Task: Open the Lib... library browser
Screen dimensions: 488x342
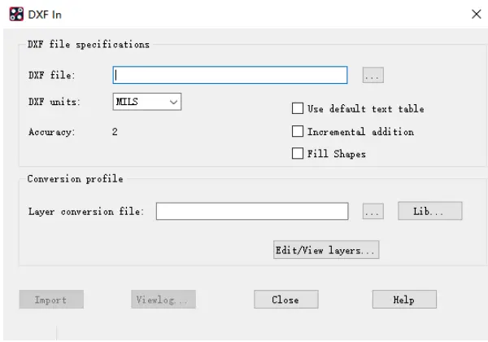Action: point(429,212)
